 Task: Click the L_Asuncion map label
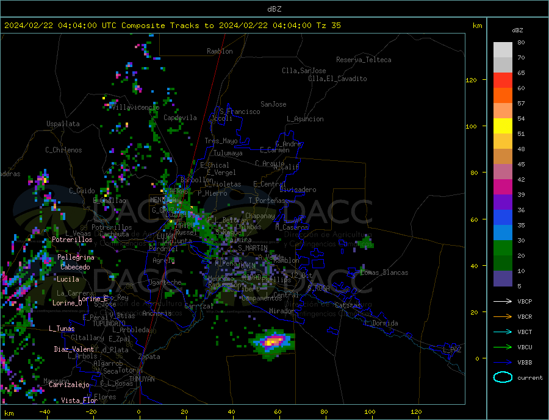pos(306,119)
